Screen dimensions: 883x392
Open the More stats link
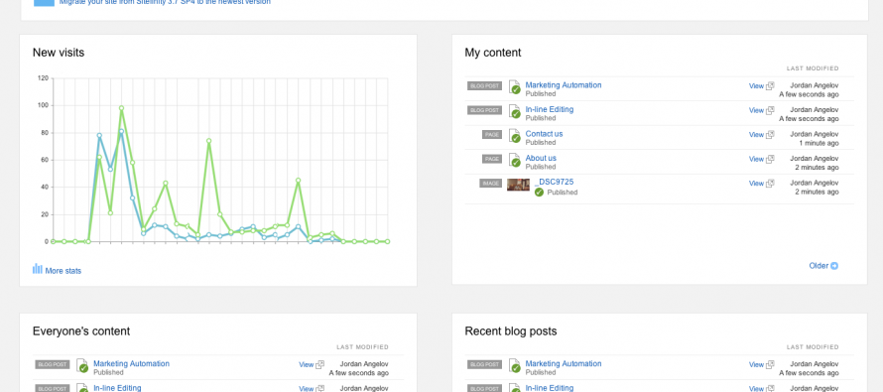(63, 271)
